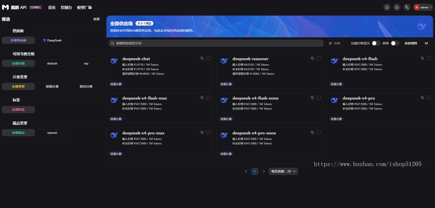Click whale logo on deepseek-v4-flash-none card
This screenshot has height=208, width=435.
(x=224, y=100)
